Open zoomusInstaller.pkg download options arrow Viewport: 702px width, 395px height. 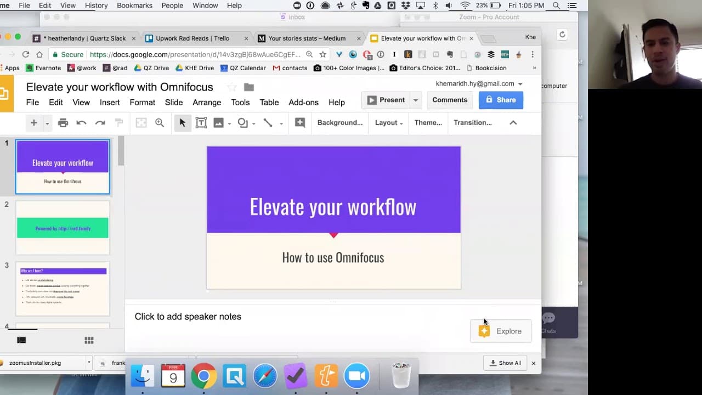(x=88, y=363)
